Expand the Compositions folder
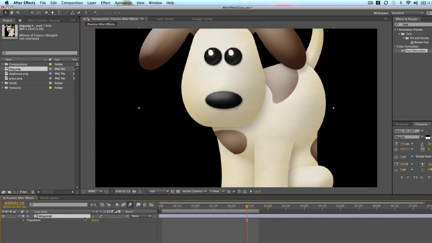Viewport: 432px width, 243px height. click(x=2, y=64)
